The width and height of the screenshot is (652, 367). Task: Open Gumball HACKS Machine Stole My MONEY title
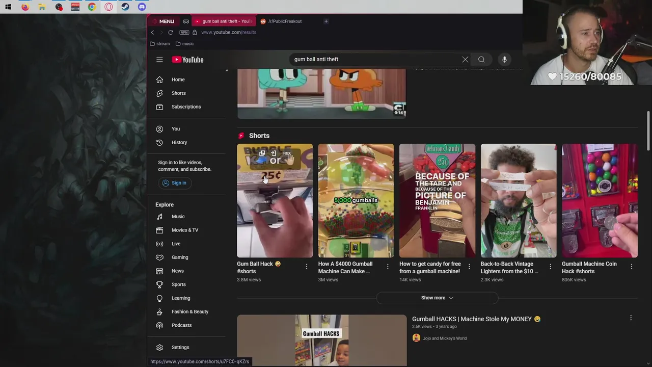point(476,319)
